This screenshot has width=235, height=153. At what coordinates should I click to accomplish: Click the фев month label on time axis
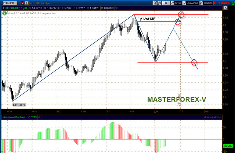pos(206,112)
